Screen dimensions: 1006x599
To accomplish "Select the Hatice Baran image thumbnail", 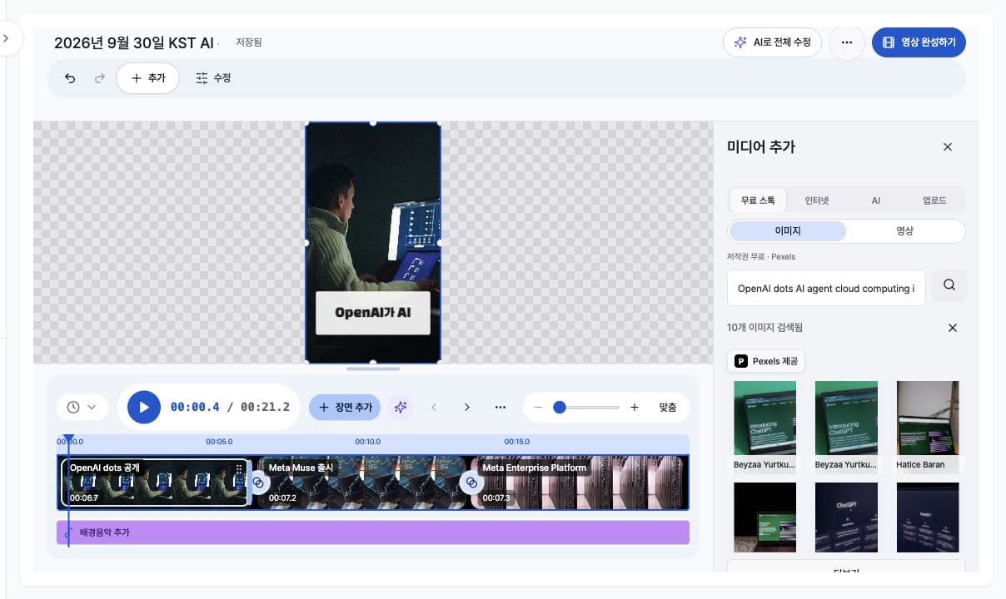I will [928, 418].
